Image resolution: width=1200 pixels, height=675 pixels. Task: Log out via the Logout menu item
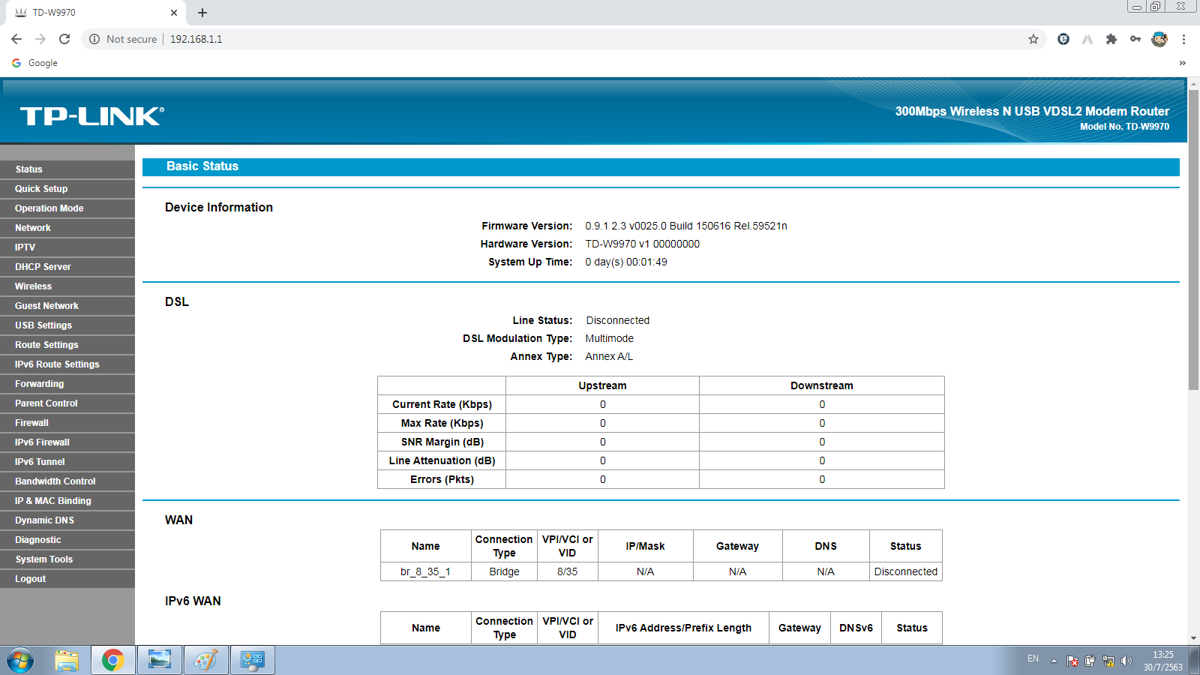[67, 579]
